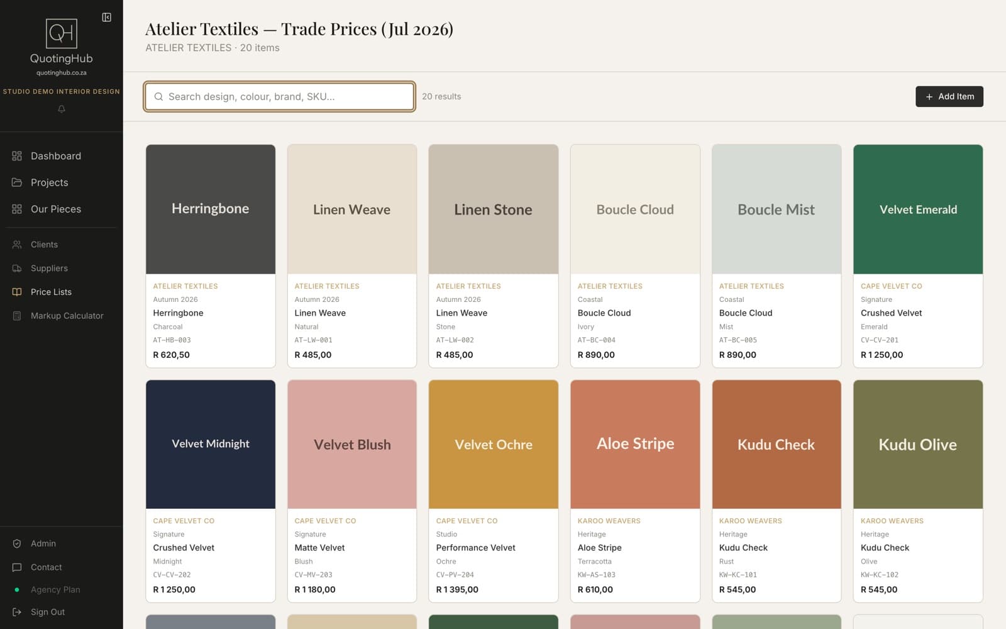1006x629 pixels.
Task: Click the Linen Weave swatch image
Action: tap(352, 209)
